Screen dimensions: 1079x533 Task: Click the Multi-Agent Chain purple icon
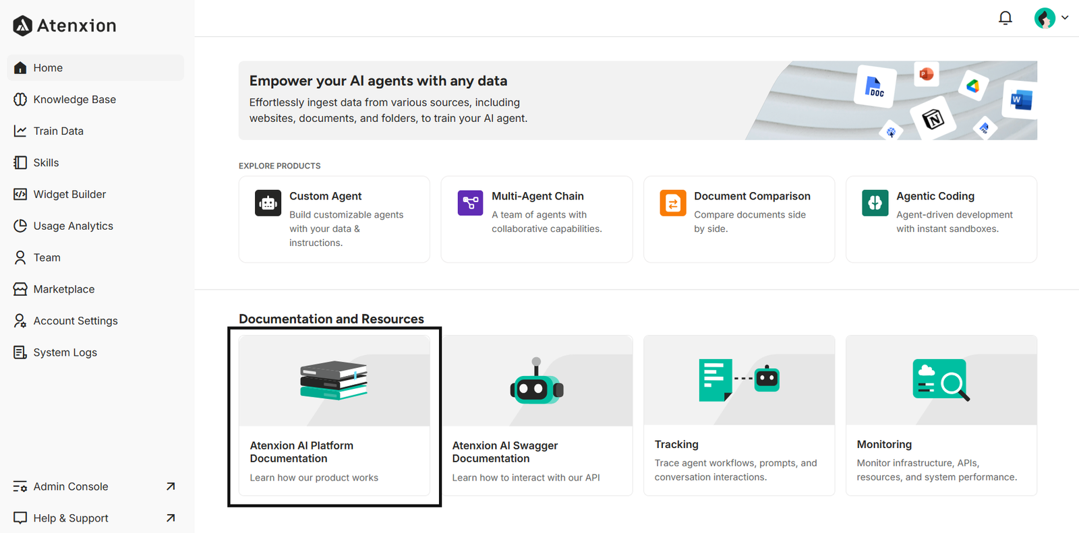pos(470,203)
